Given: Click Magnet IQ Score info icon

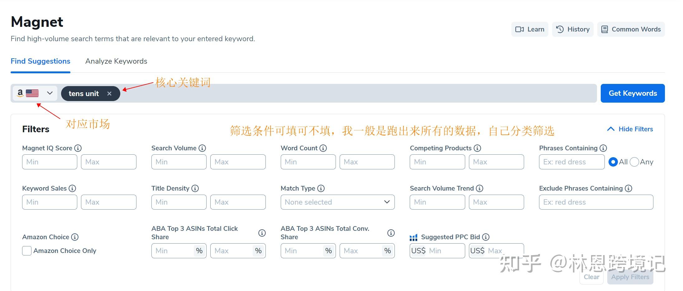Looking at the screenshot, I should click(78, 148).
